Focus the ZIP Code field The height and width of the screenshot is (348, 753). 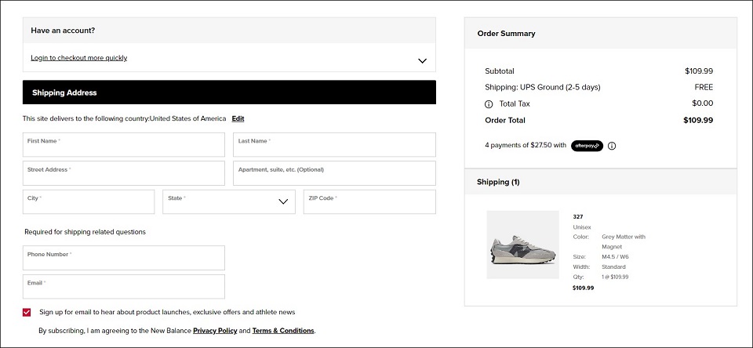[369, 201]
